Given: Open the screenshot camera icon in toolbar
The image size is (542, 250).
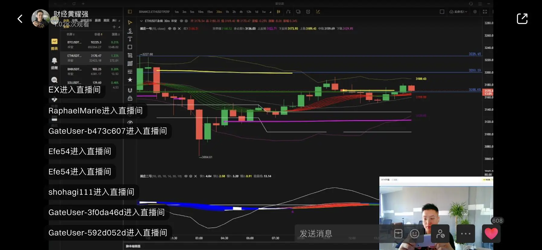Looking at the screenshot, I should point(308,12).
